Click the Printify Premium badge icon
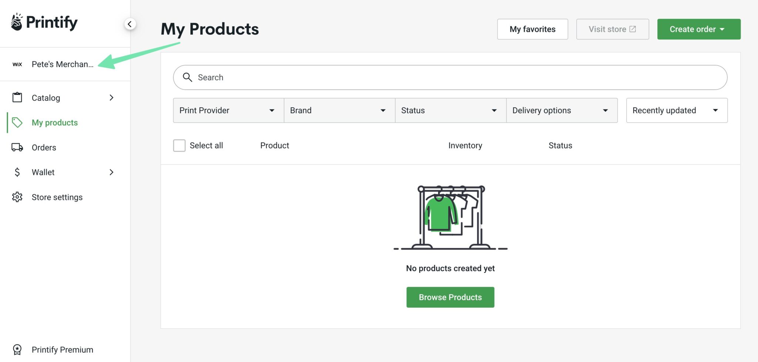Image resolution: width=758 pixels, height=362 pixels. tap(17, 349)
